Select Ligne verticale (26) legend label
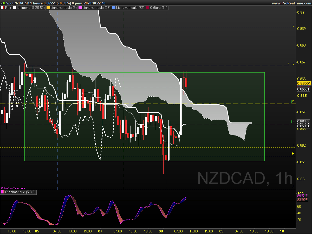312x234 pixels. (96, 8)
